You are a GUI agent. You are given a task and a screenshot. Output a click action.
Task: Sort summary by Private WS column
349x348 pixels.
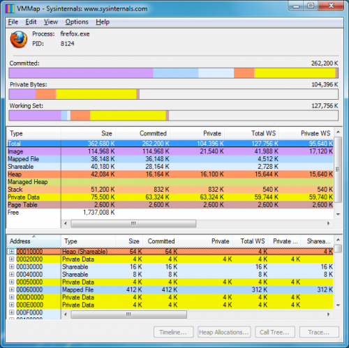306,133
